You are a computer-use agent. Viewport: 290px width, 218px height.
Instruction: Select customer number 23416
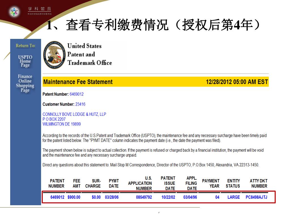click(80, 104)
